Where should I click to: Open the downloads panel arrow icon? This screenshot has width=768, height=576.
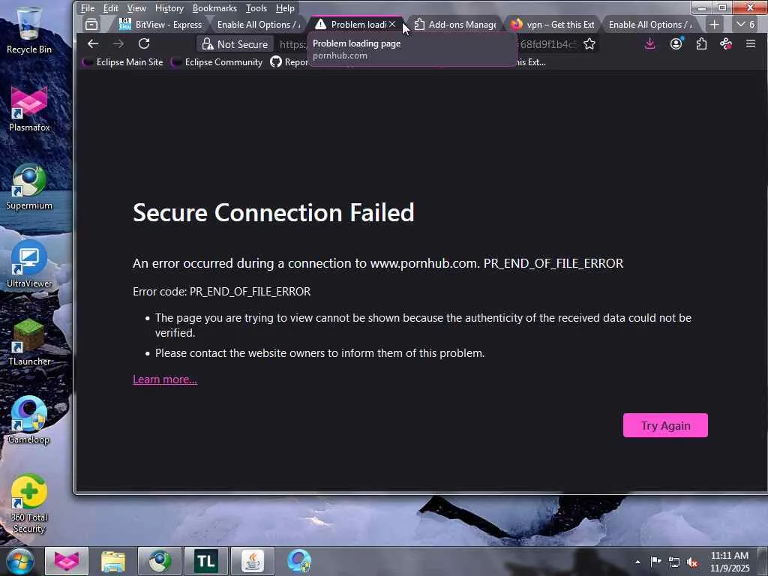pos(650,44)
